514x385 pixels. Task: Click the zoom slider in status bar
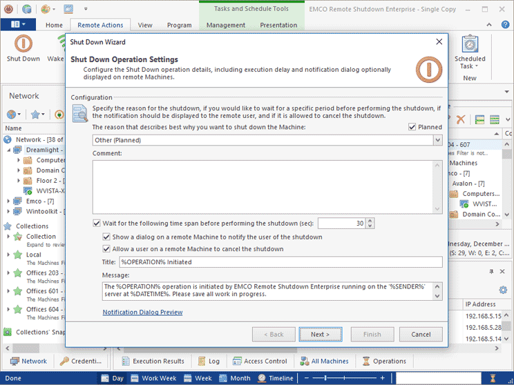(345, 378)
